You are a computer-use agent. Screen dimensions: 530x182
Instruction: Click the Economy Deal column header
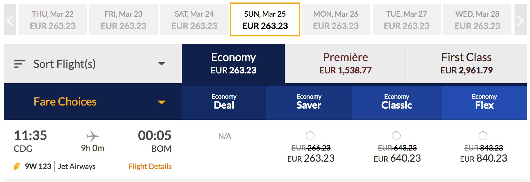pos(224,102)
